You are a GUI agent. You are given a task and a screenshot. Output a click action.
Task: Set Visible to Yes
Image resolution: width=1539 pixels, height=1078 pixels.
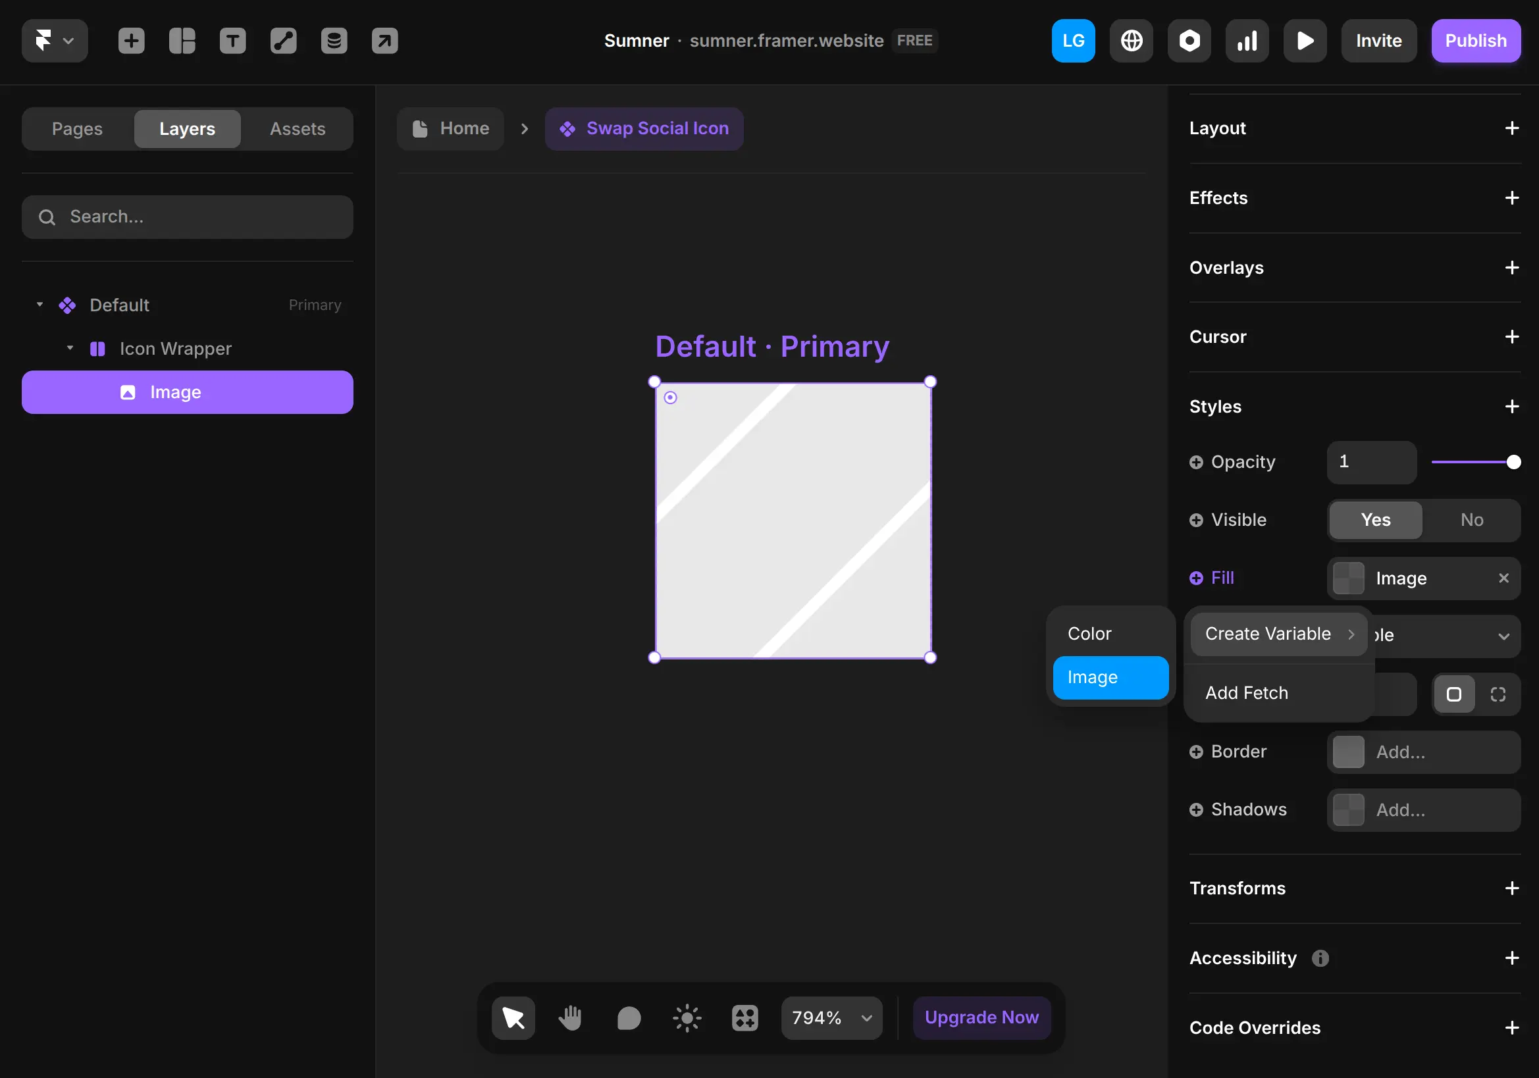tap(1376, 520)
